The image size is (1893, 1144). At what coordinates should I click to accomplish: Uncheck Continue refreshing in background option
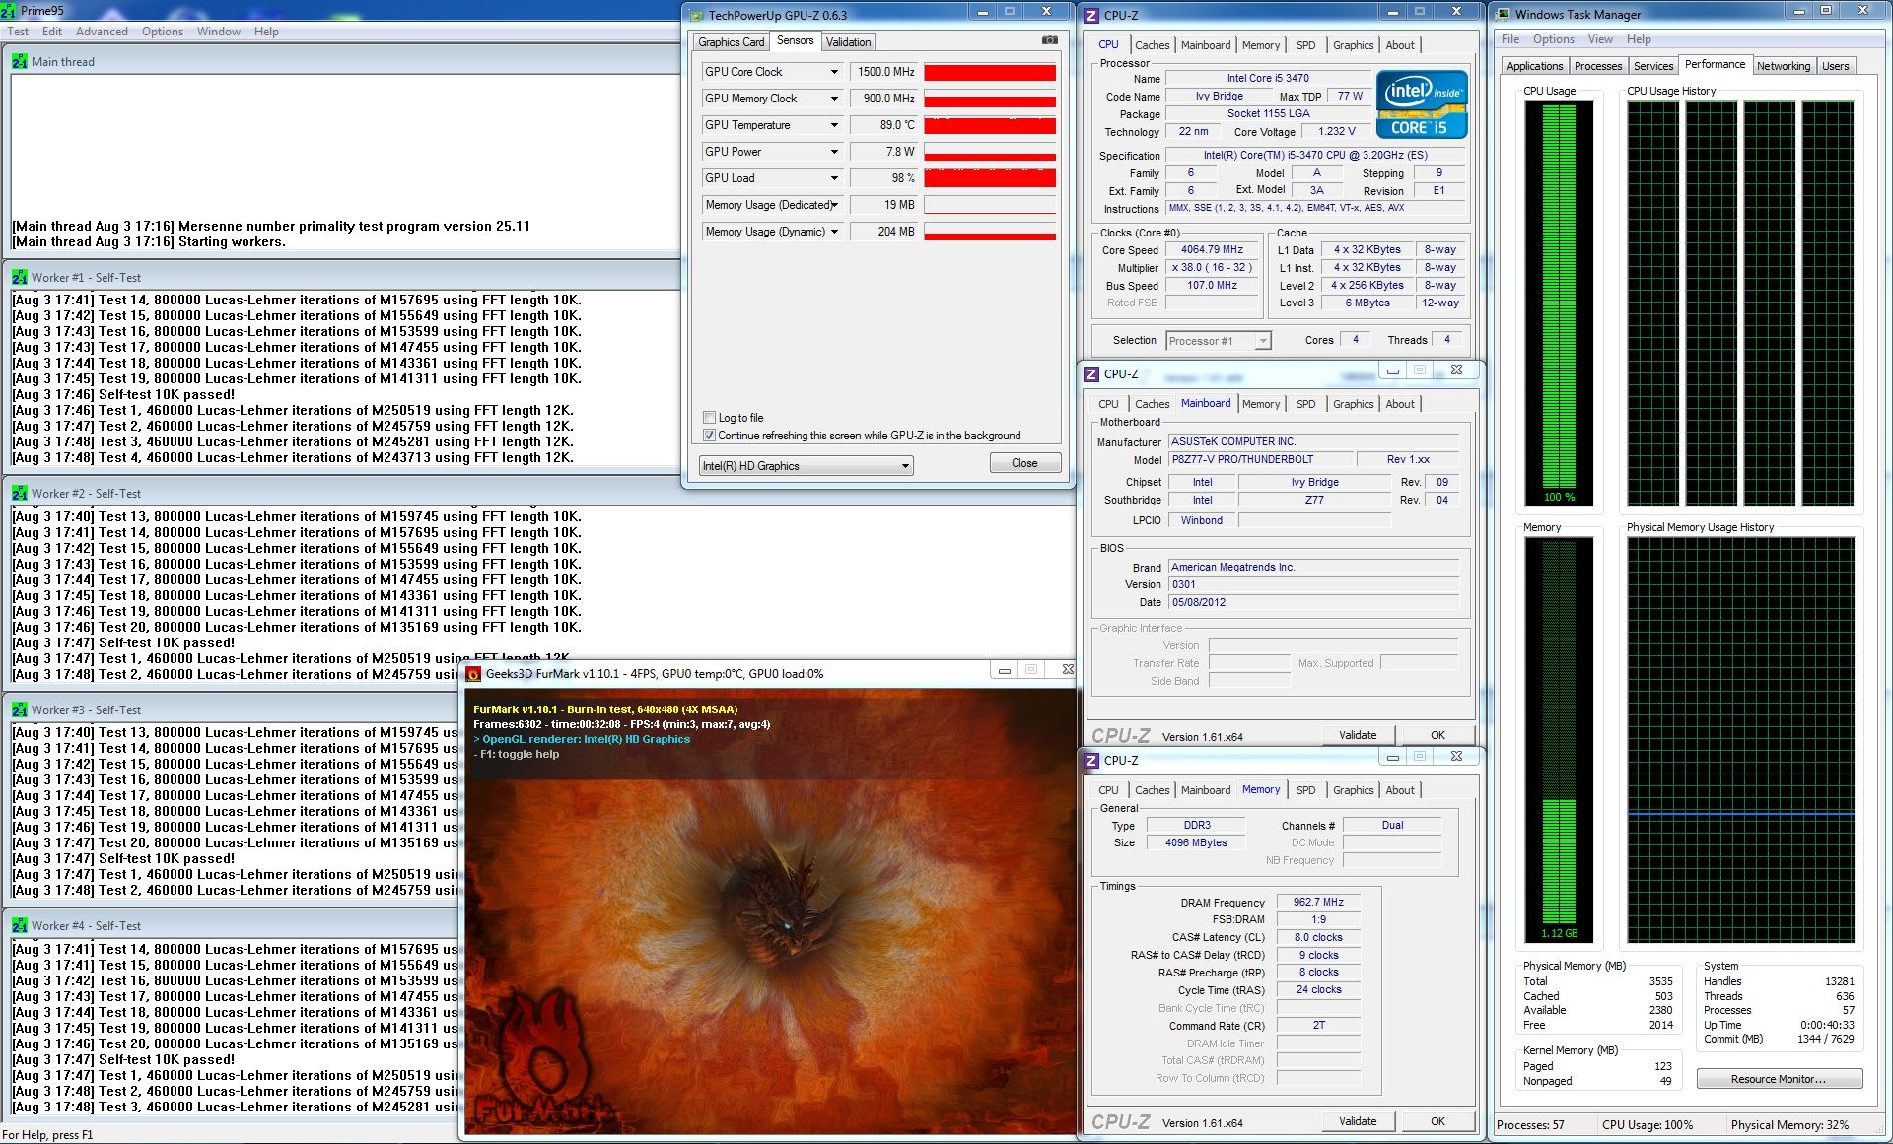coord(709,435)
